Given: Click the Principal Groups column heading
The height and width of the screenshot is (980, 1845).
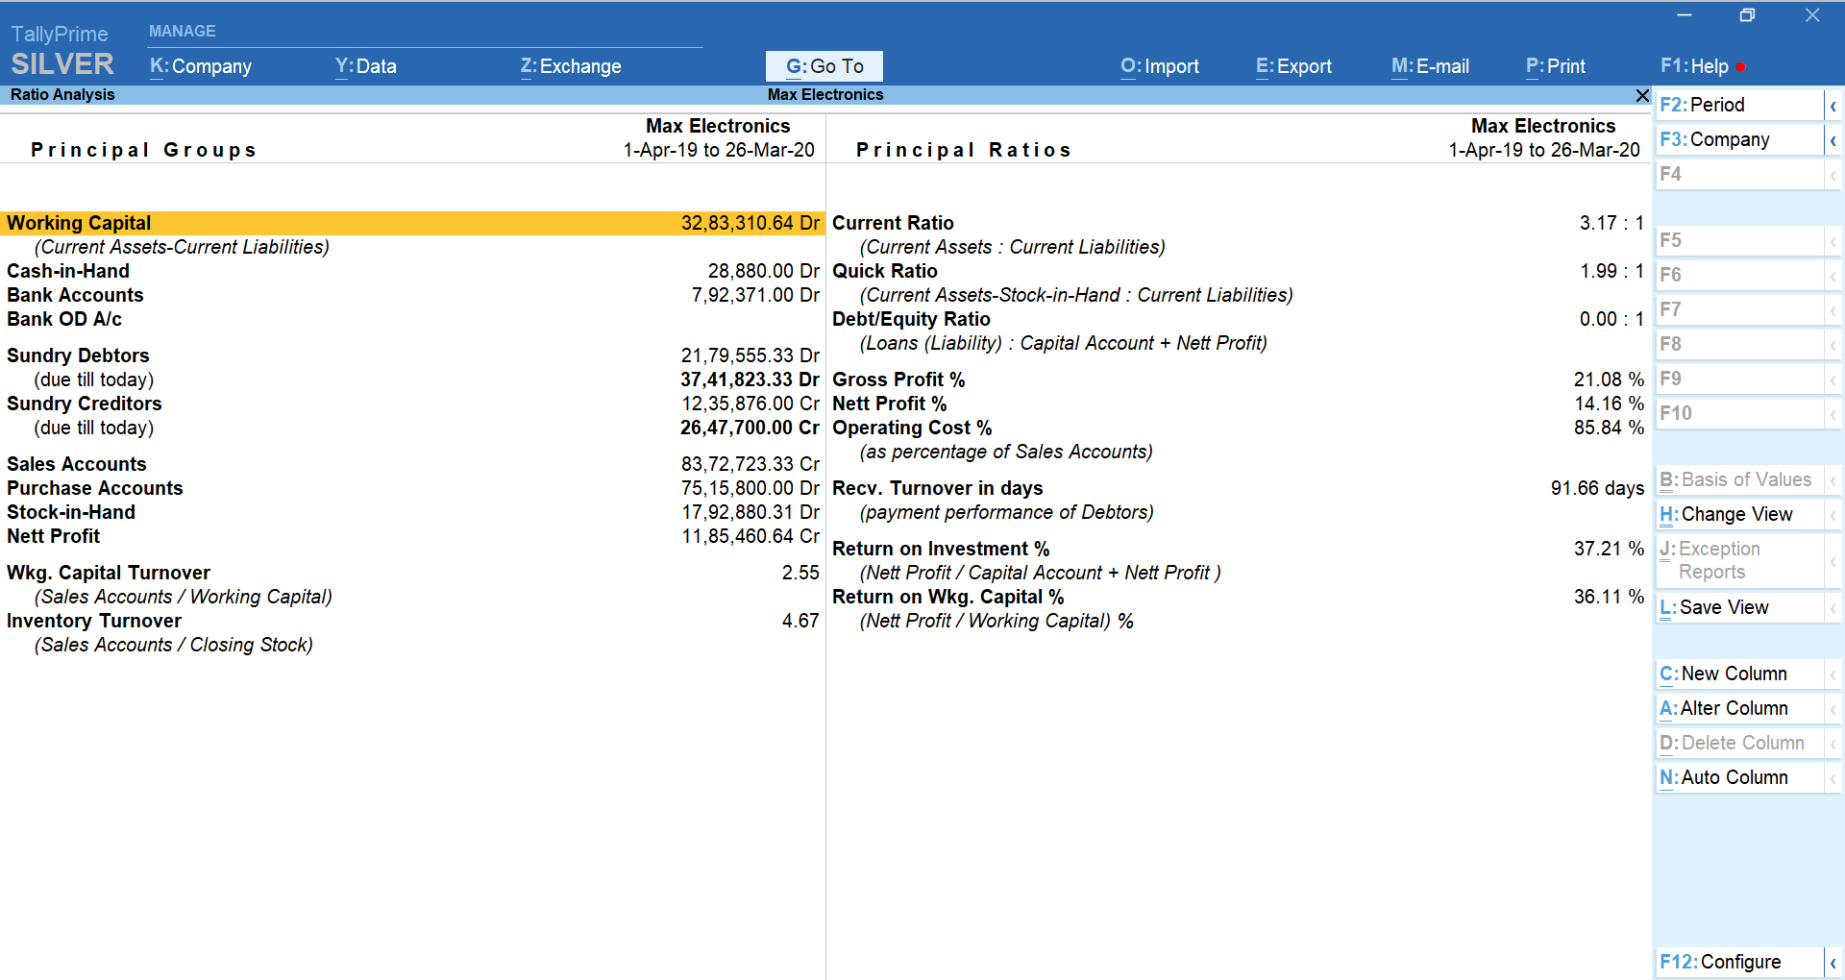Looking at the screenshot, I should (x=144, y=150).
